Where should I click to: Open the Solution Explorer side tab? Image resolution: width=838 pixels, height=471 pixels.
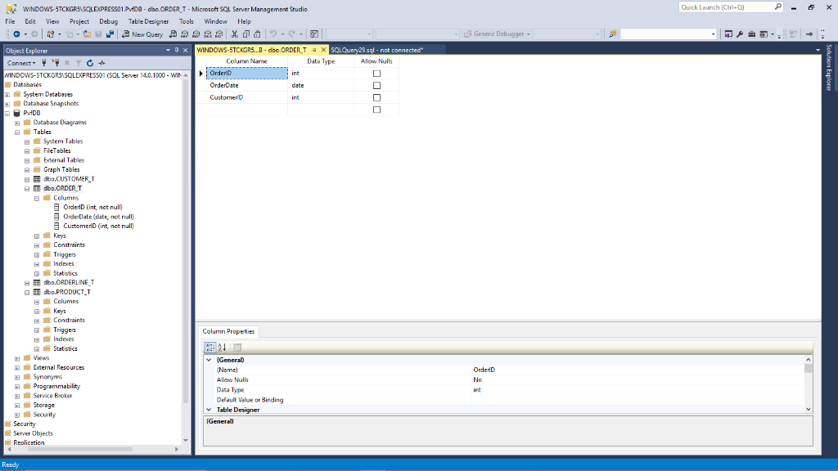click(x=829, y=68)
